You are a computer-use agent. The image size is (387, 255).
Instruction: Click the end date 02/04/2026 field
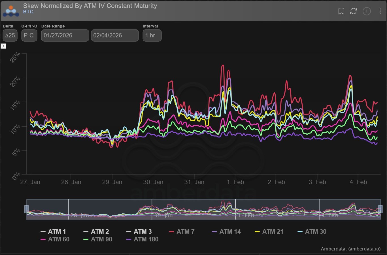[115, 35]
